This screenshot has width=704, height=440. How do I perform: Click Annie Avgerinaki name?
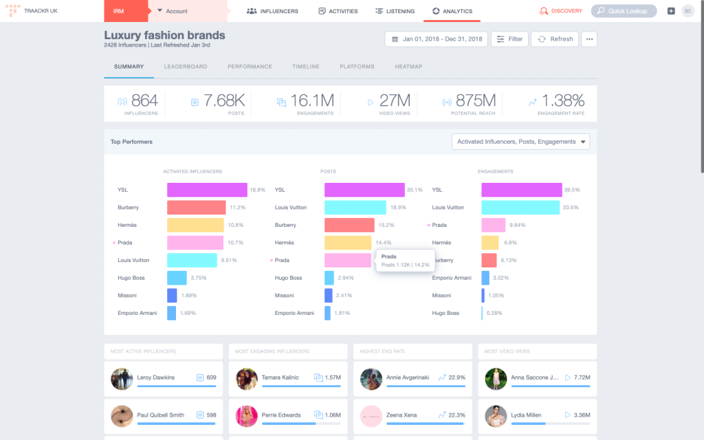[408, 377]
